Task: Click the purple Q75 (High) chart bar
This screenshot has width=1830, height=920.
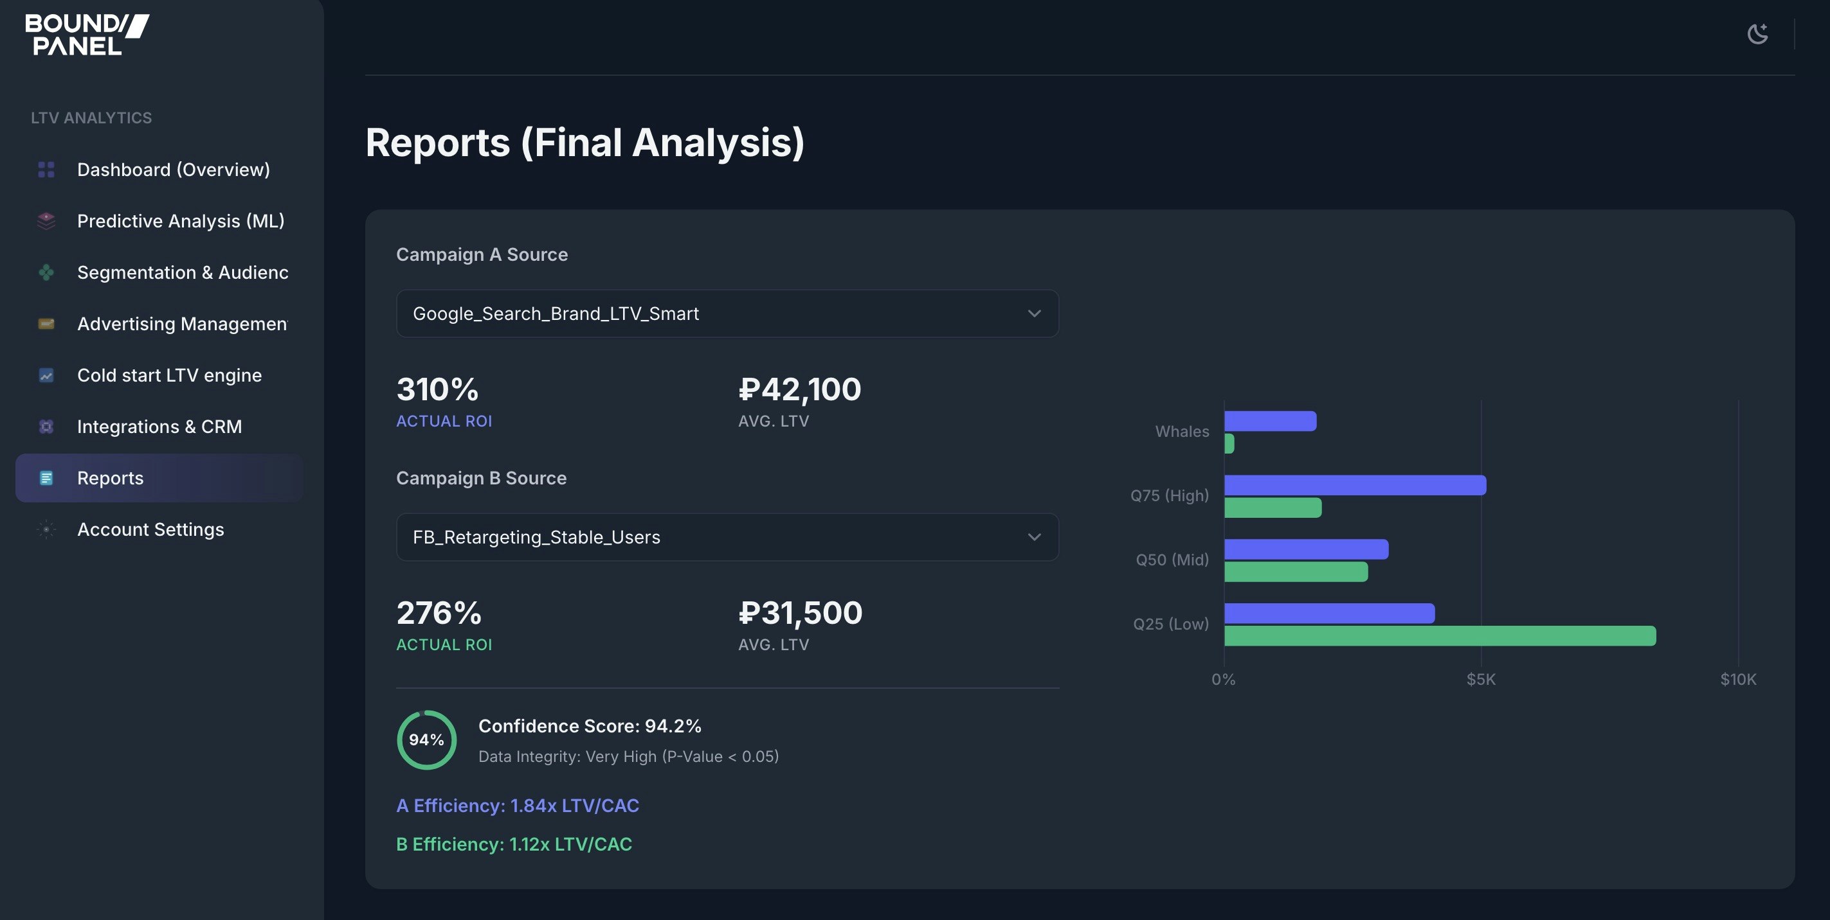Action: tap(1354, 485)
